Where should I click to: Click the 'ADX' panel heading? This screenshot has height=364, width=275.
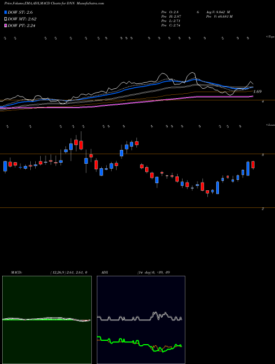tap(105, 272)
